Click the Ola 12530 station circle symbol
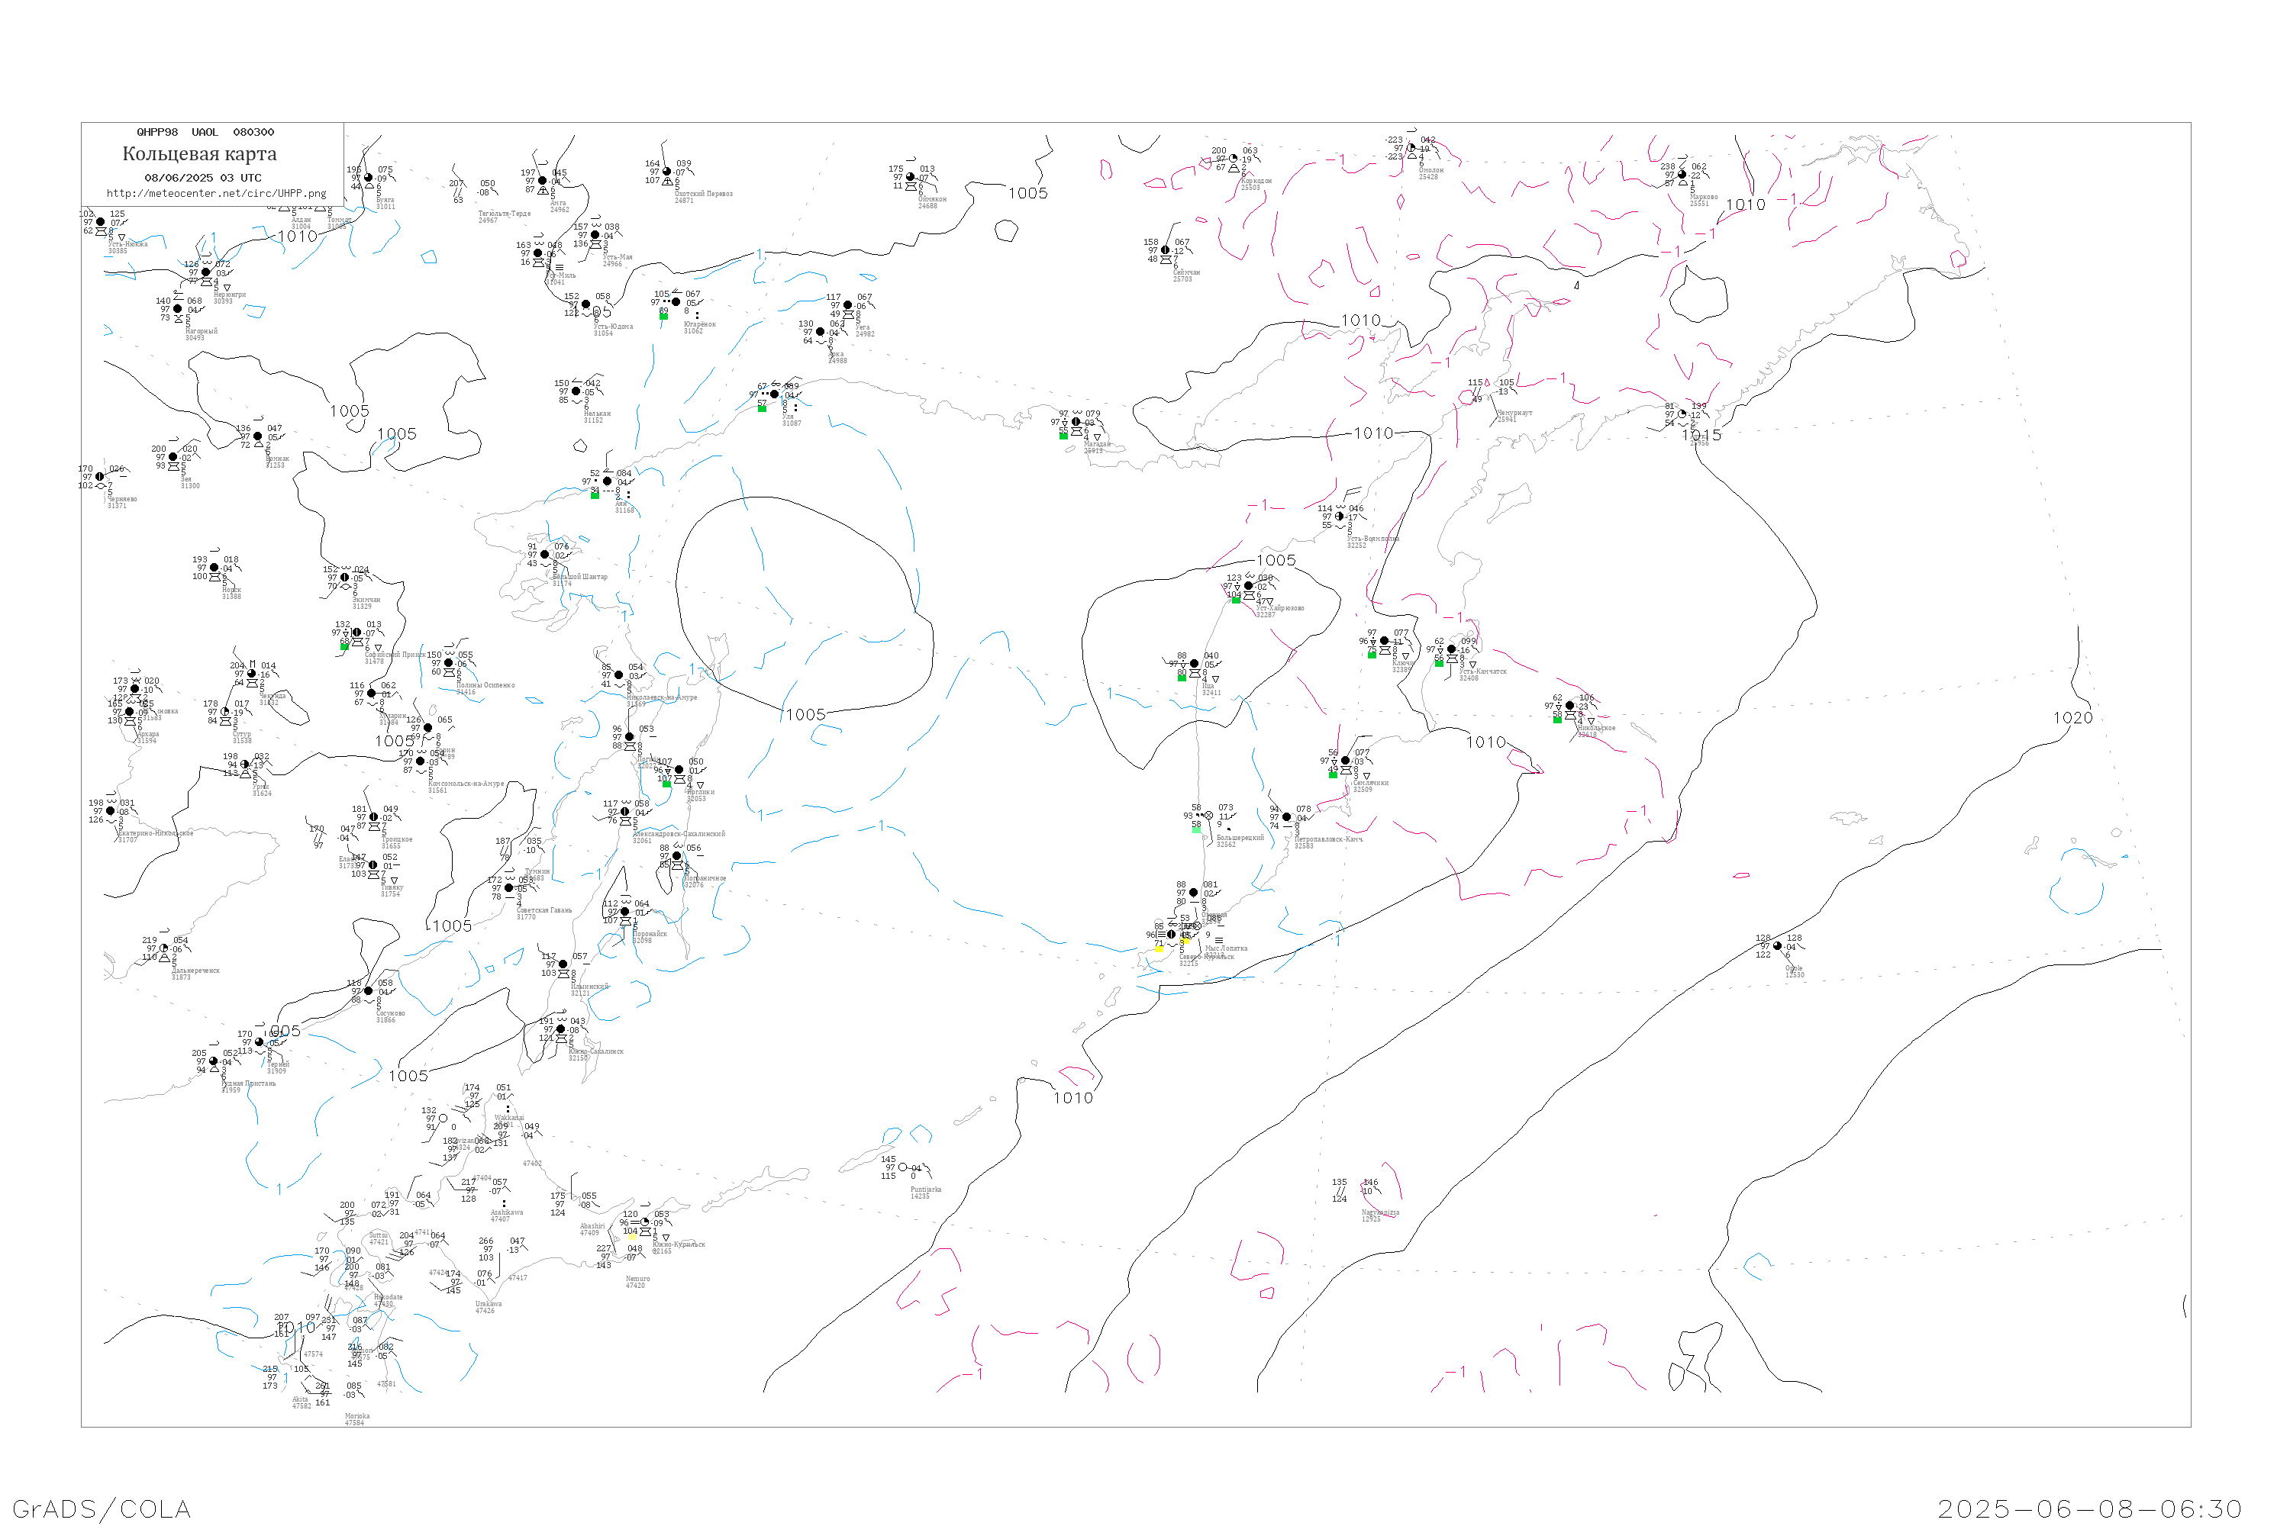Image resolution: width=2290 pixels, height=1526 pixels. point(1778,946)
